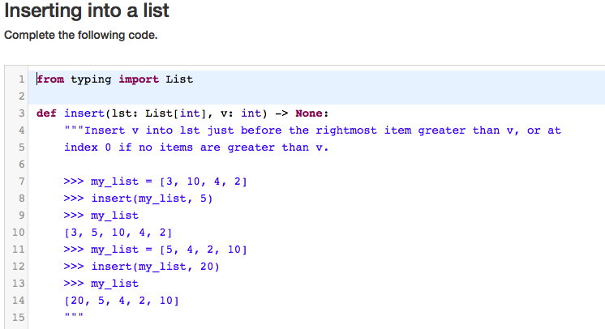Click line number 3 in gutter

tap(21, 113)
